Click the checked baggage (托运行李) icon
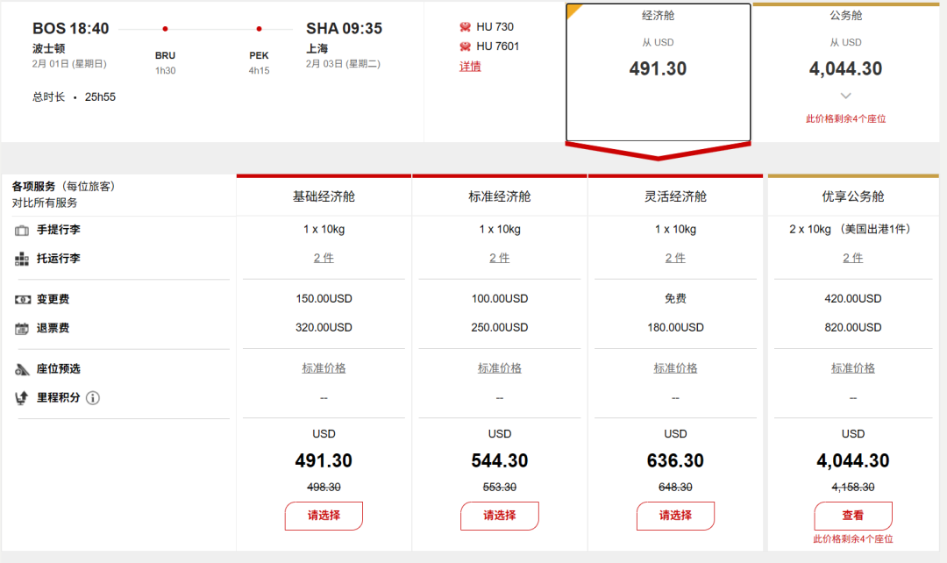The image size is (947, 563). [22, 260]
